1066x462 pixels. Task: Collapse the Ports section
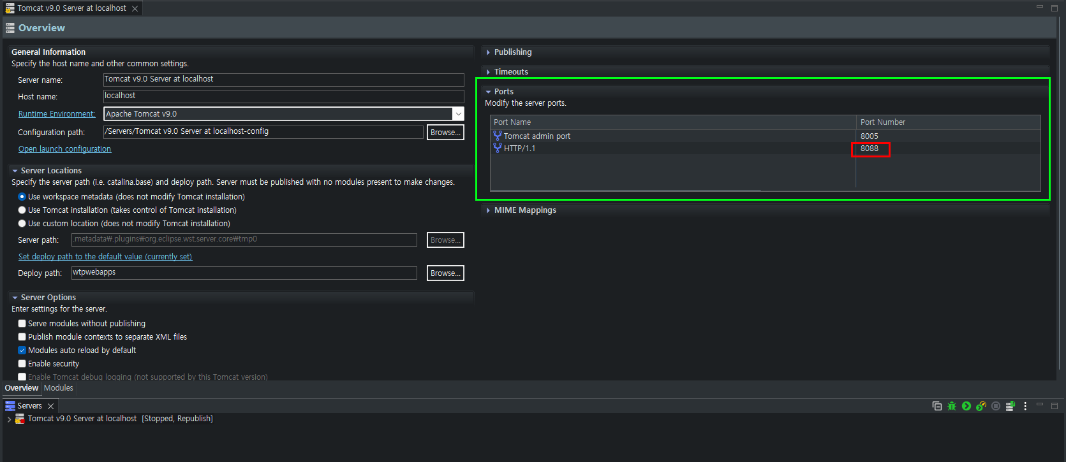click(x=488, y=92)
